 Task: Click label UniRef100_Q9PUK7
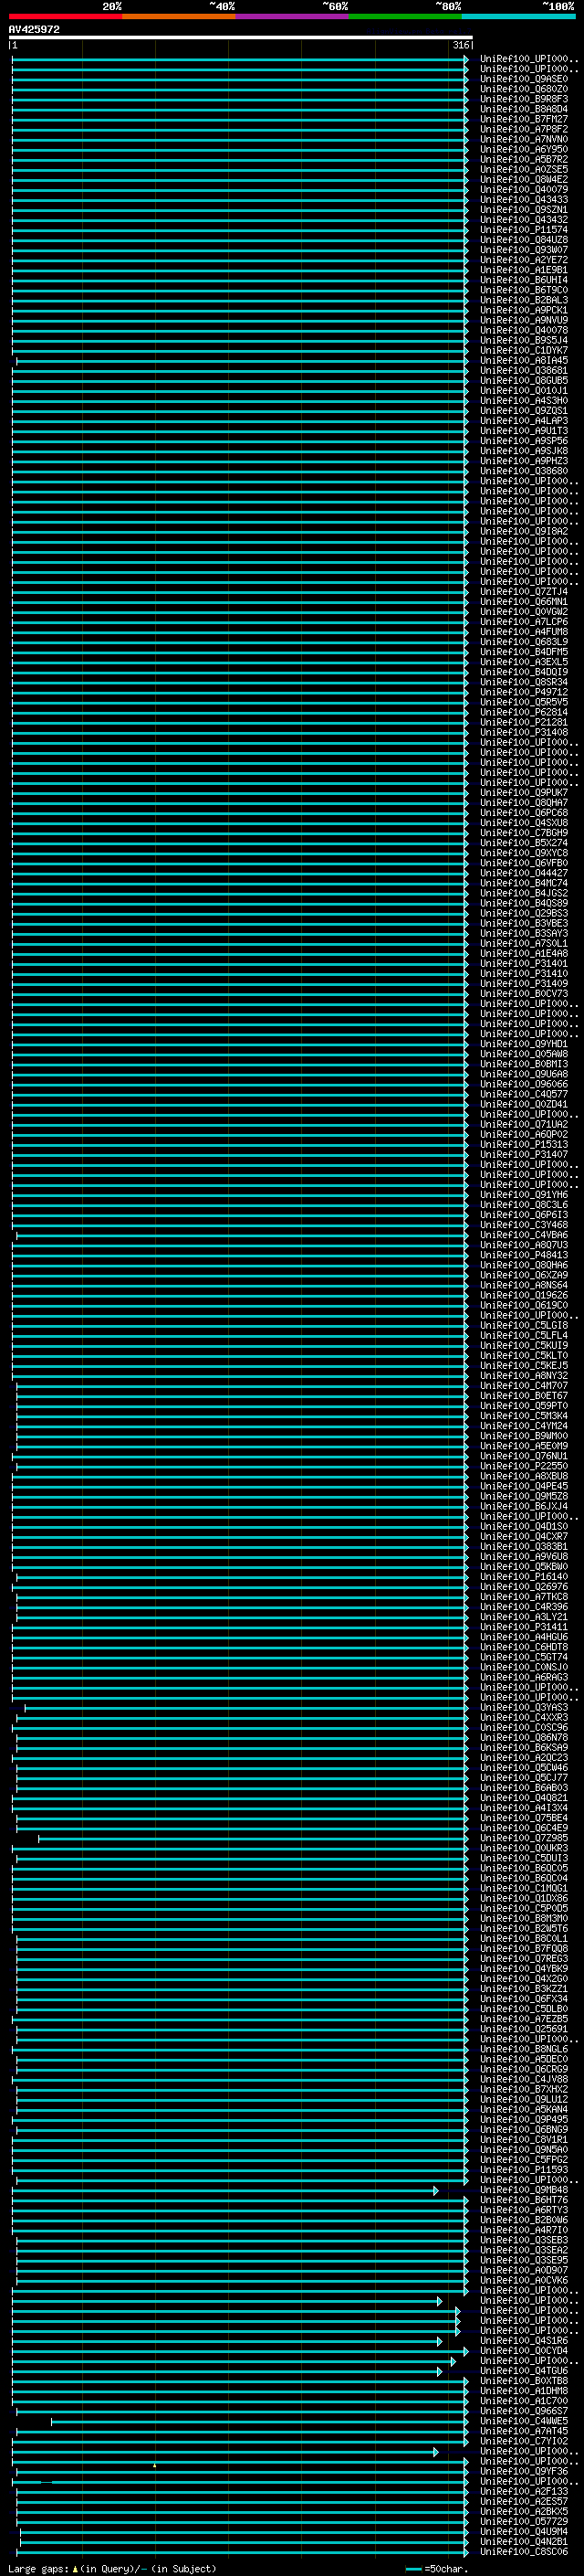click(x=523, y=792)
